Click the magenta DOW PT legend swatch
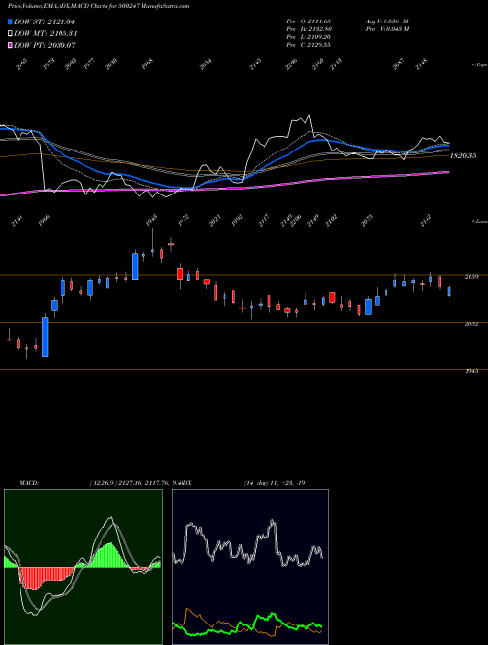 pyautogui.click(x=10, y=45)
